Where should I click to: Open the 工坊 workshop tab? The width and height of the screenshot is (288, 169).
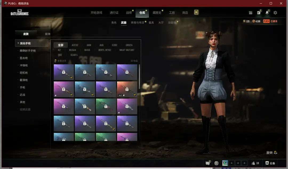172,13
